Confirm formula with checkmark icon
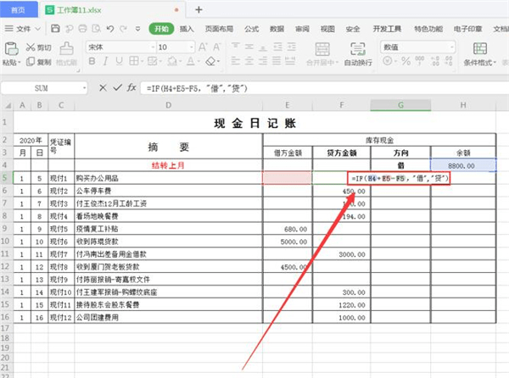The image size is (509, 378). coord(118,87)
